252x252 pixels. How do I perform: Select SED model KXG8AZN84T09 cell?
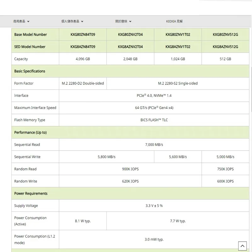83,47
